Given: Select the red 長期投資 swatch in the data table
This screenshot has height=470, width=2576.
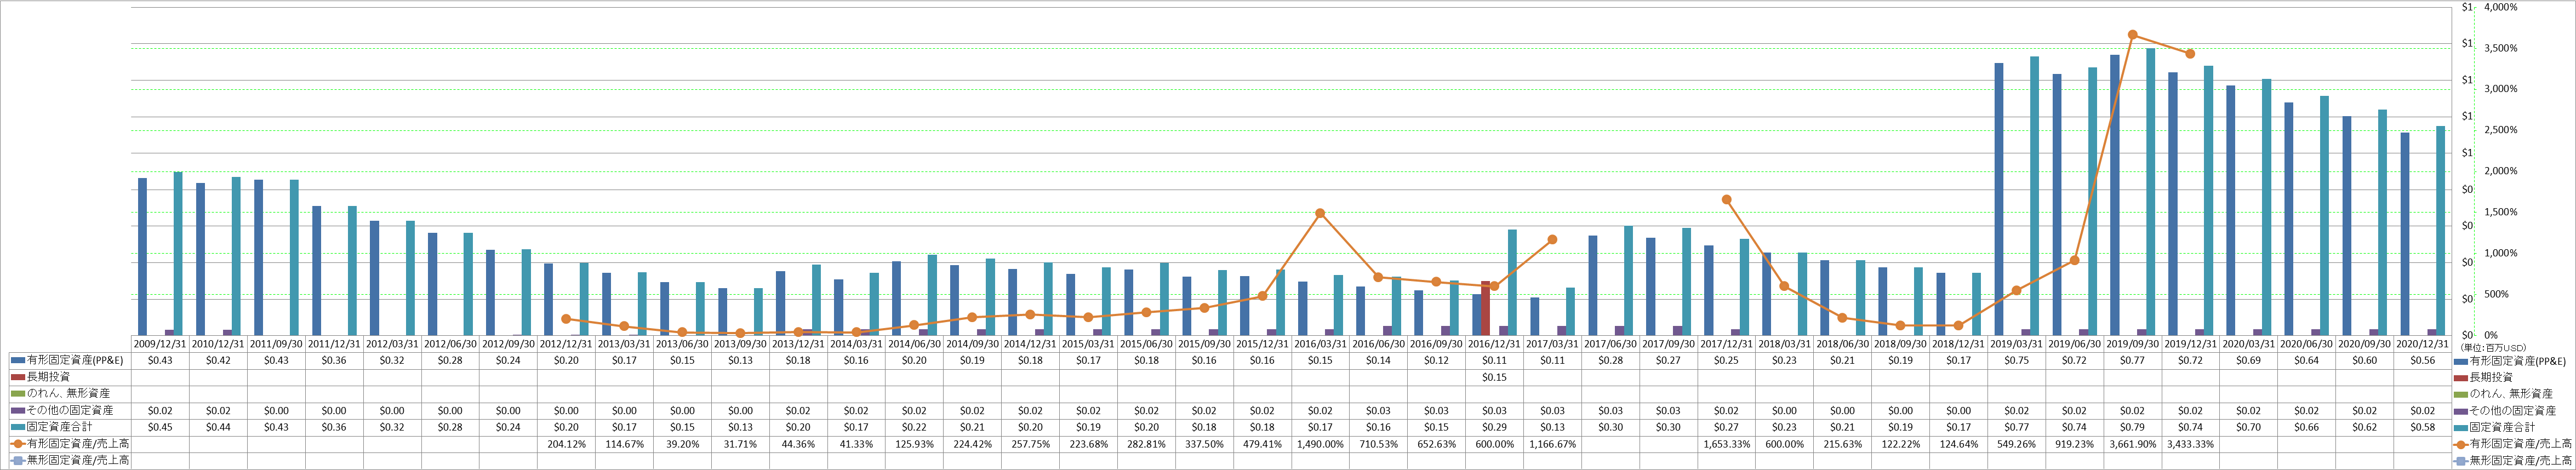Looking at the screenshot, I should (x=17, y=377).
